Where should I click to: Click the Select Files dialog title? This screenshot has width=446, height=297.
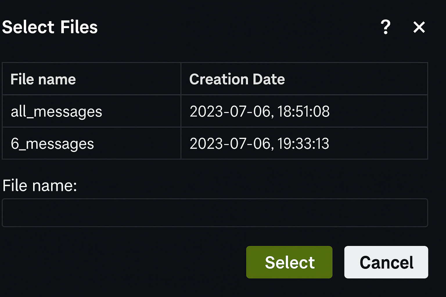[x=50, y=27]
